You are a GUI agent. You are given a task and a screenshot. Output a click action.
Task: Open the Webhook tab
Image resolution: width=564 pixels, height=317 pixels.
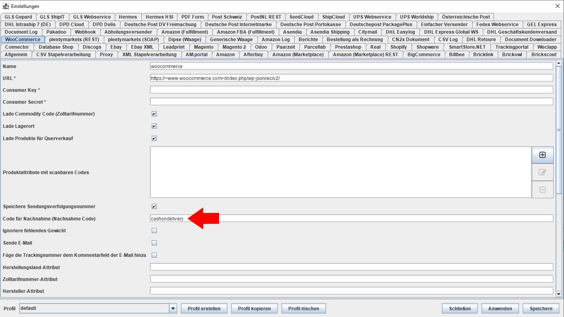pyautogui.click(x=85, y=32)
